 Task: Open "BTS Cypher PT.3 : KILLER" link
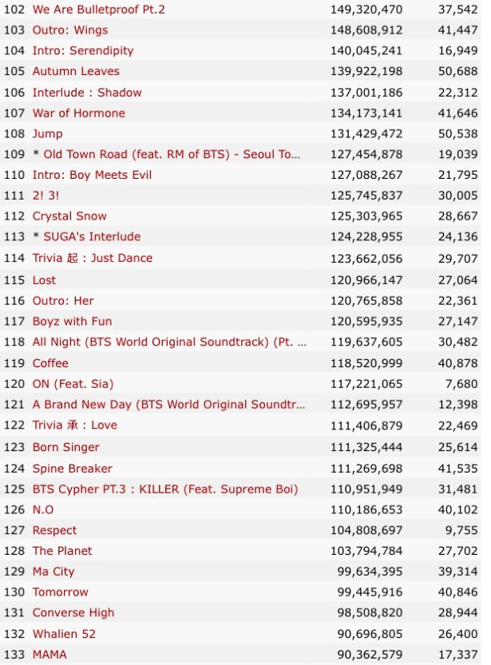click(165, 489)
